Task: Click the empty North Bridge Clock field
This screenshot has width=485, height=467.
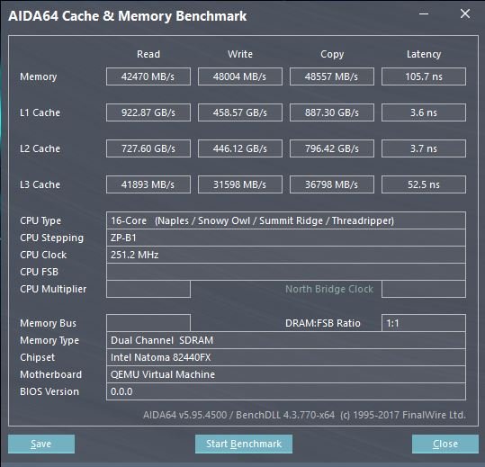Action: (424, 289)
